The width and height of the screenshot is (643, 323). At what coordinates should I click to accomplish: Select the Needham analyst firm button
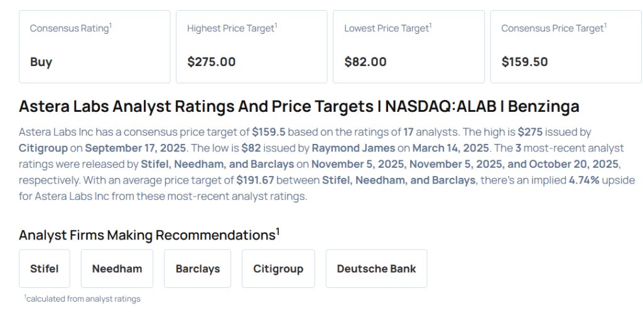pyautogui.click(x=117, y=268)
